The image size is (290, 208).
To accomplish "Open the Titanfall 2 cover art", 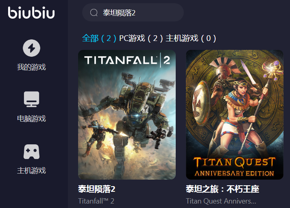I will pyautogui.click(x=127, y=115).
